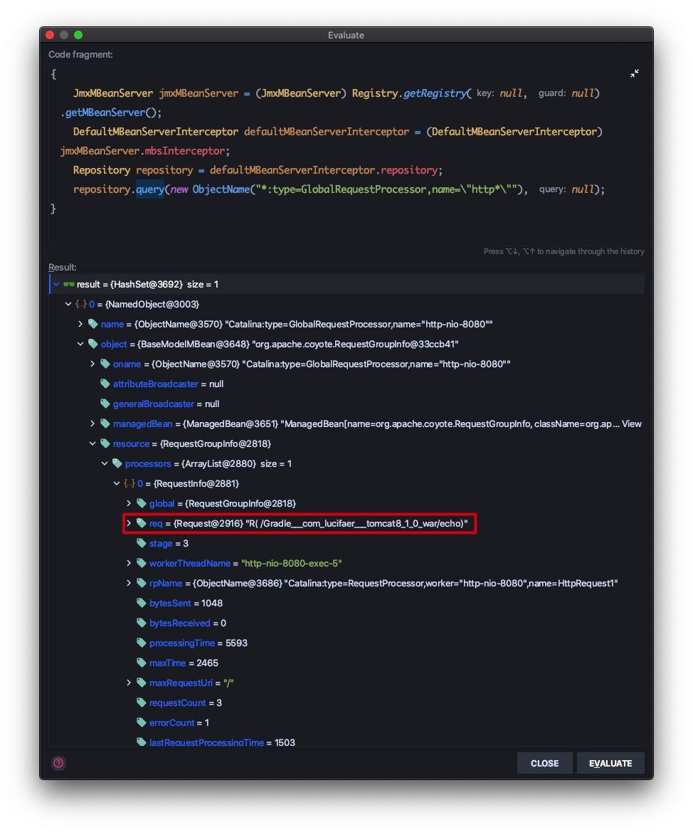
Task: Open the View link for managedBean value
Action: (x=632, y=423)
